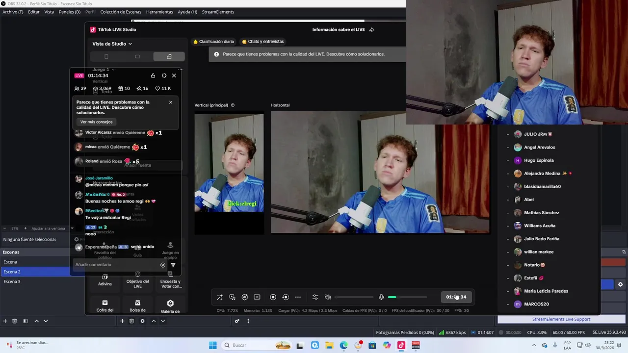Toggle the microphone icon
This screenshot has width=628, height=353.
(381, 297)
